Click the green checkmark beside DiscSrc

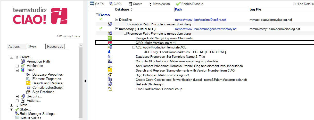[x=101, y=19]
